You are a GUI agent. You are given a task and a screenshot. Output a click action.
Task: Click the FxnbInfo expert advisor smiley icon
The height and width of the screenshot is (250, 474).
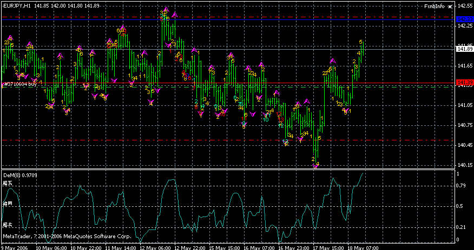coord(450,5)
